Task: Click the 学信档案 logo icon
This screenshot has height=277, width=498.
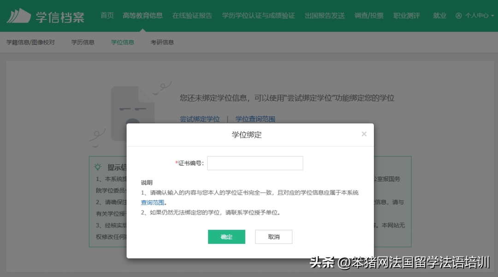Action: point(18,16)
